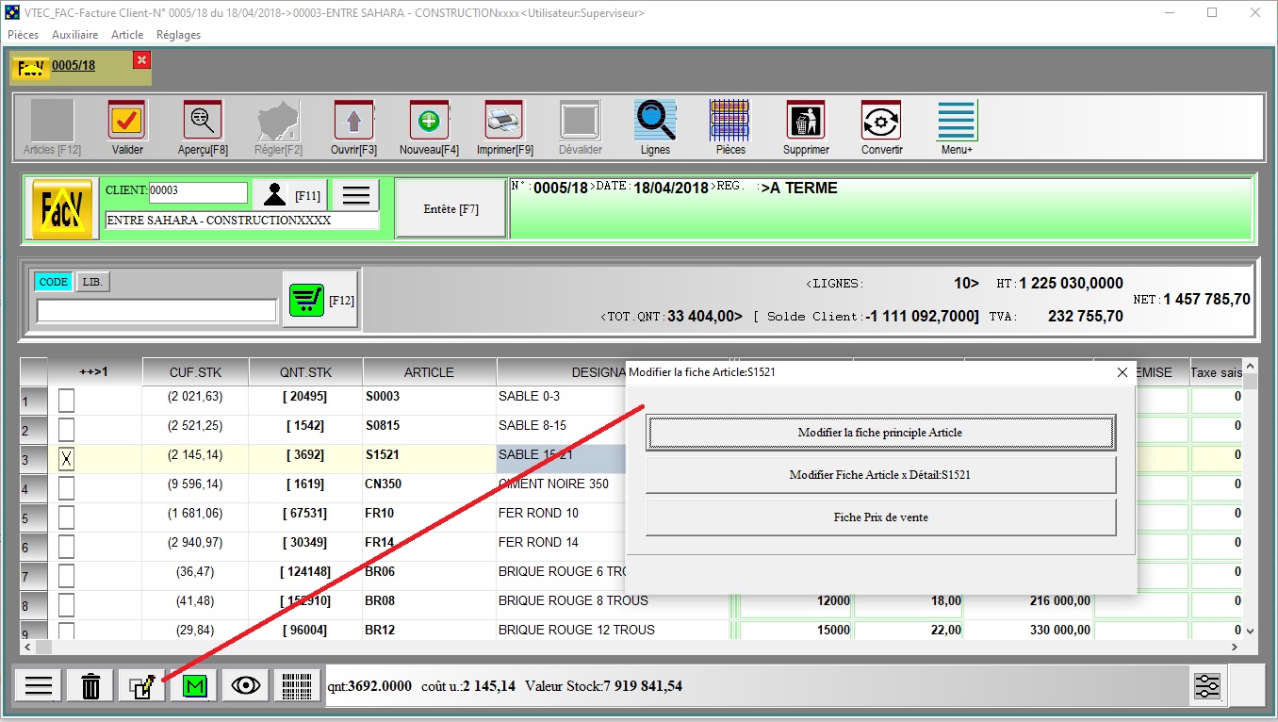This screenshot has width=1278, height=722.
Task: Click the CUF.STK column header
Action: pos(195,372)
